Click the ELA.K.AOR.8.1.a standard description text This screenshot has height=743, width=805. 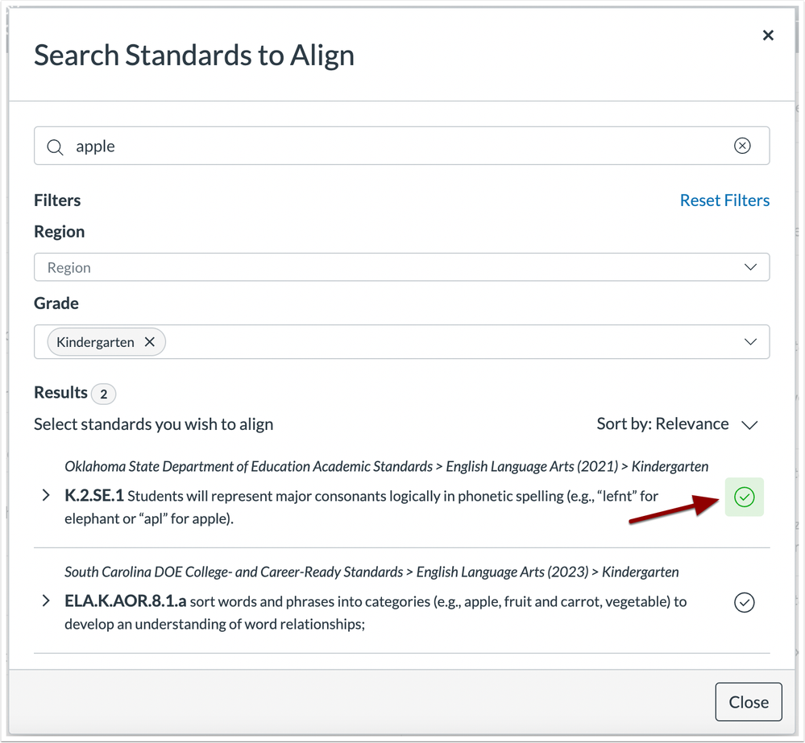[x=376, y=613]
